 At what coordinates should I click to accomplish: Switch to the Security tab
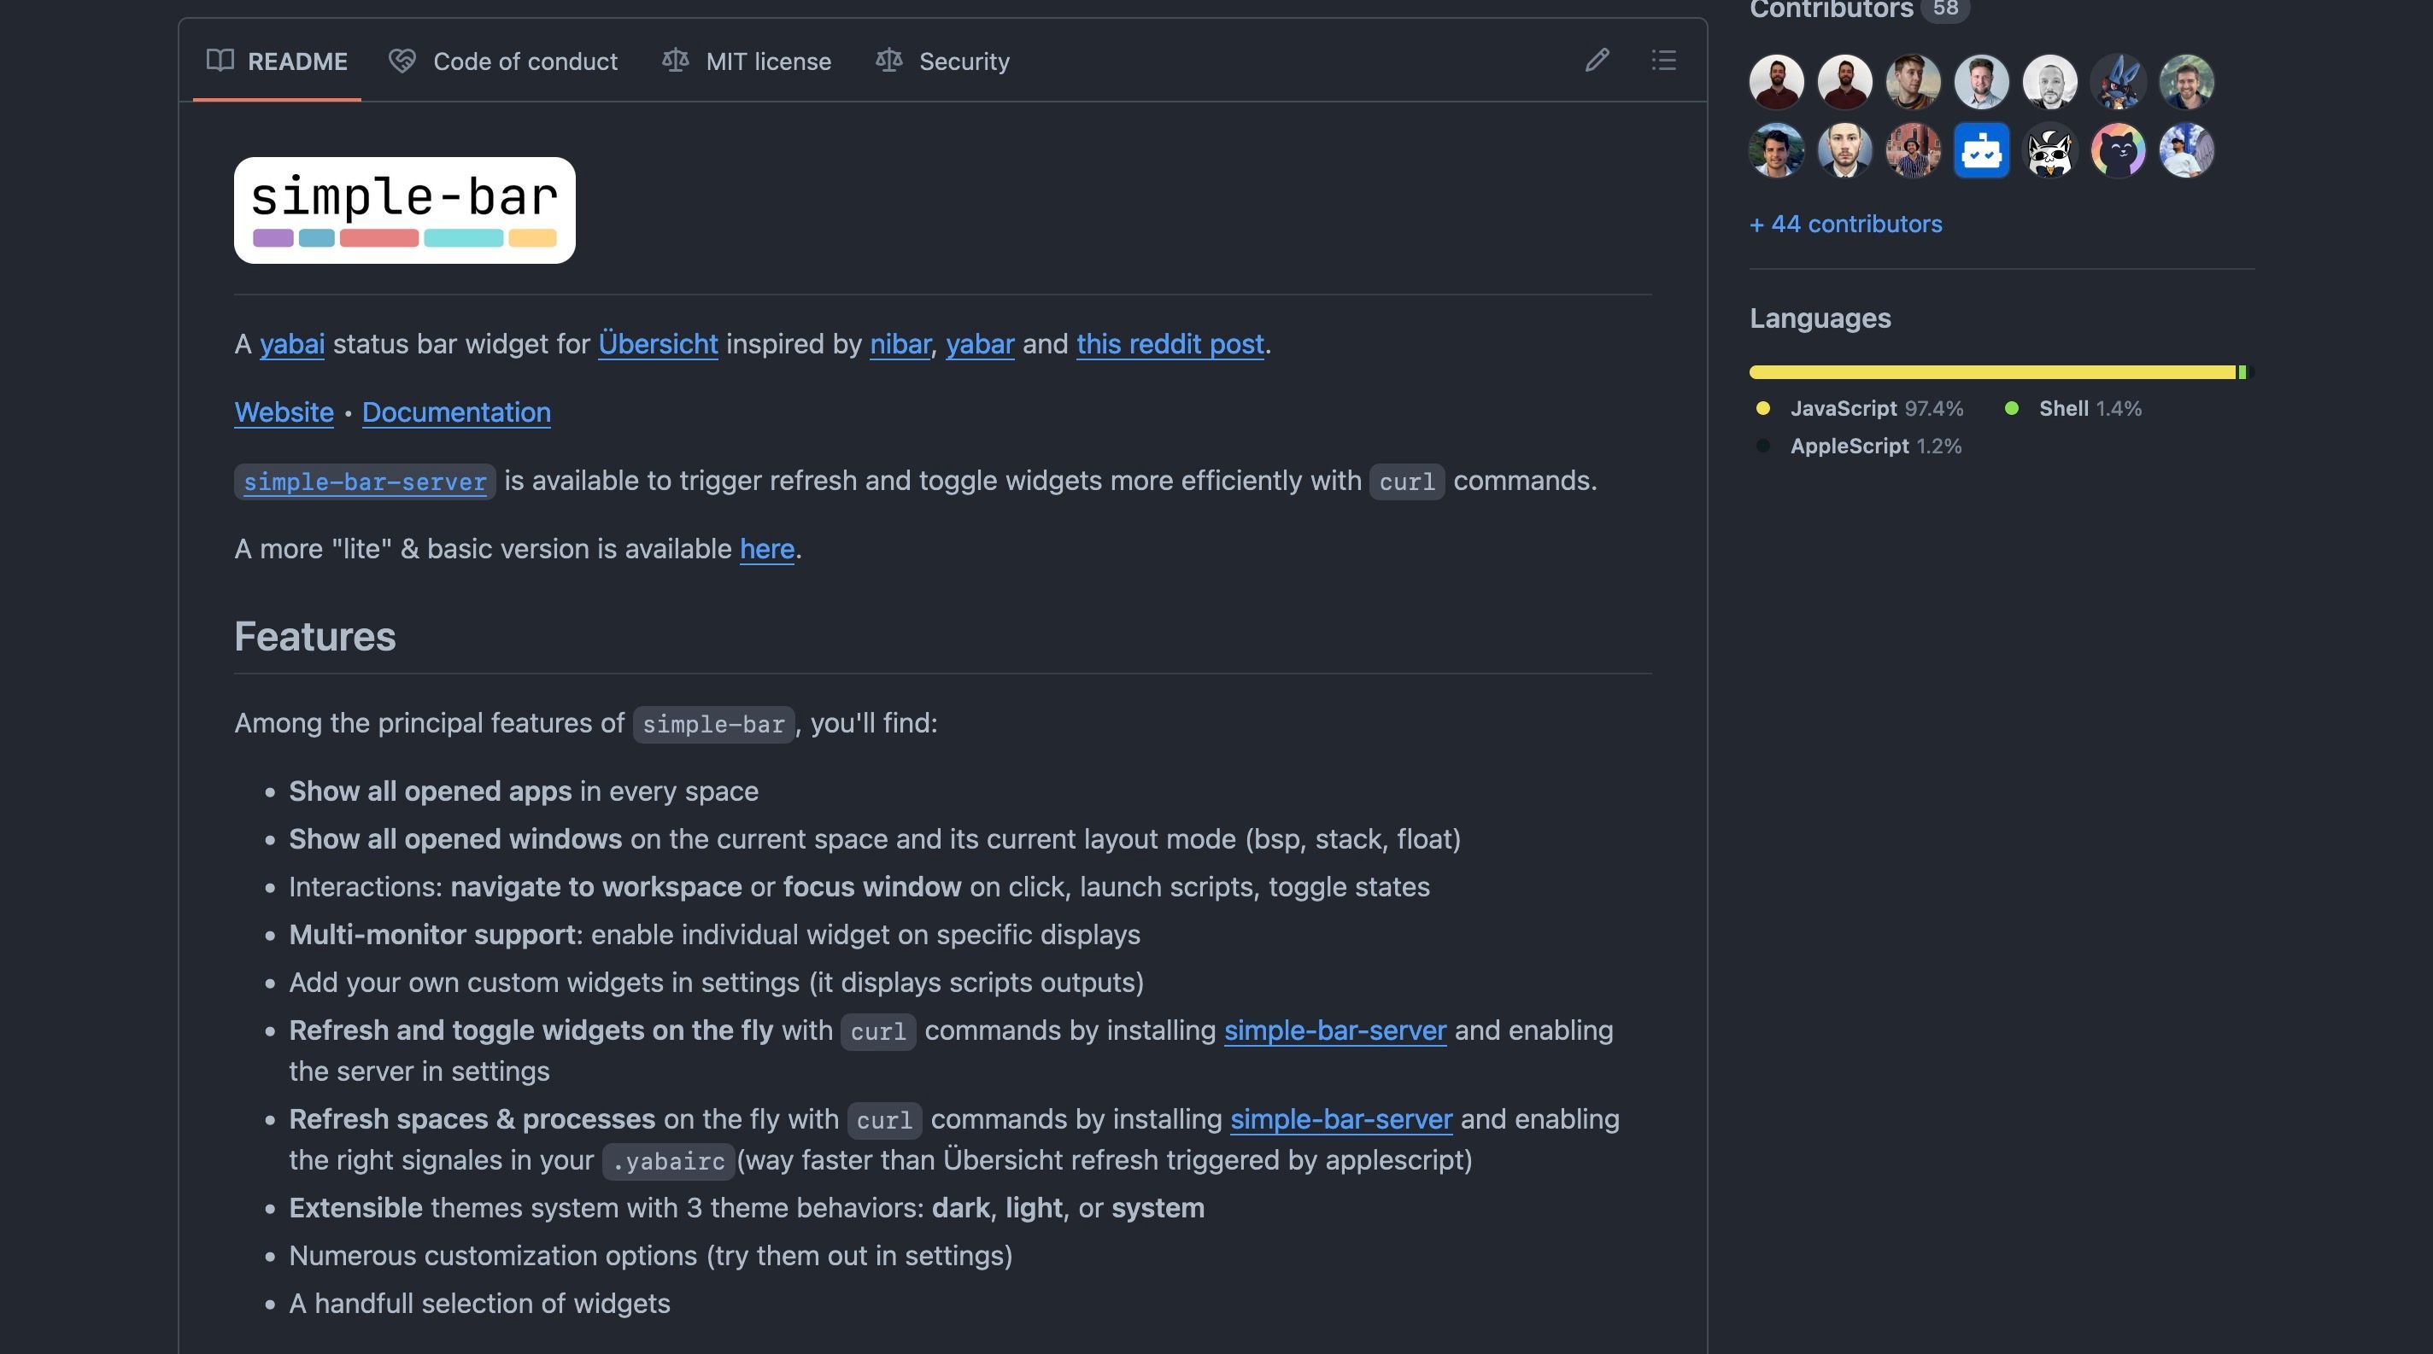[x=942, y=61]
